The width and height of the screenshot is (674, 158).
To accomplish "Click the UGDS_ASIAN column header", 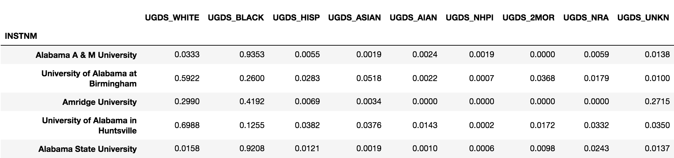I will coord(354,18).
